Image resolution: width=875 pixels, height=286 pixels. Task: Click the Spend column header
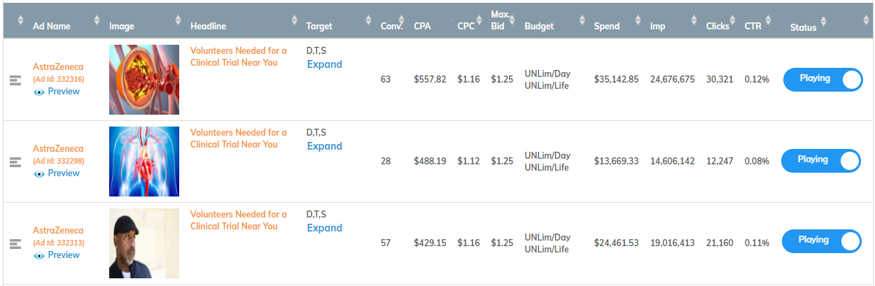[x=607, y=27]
